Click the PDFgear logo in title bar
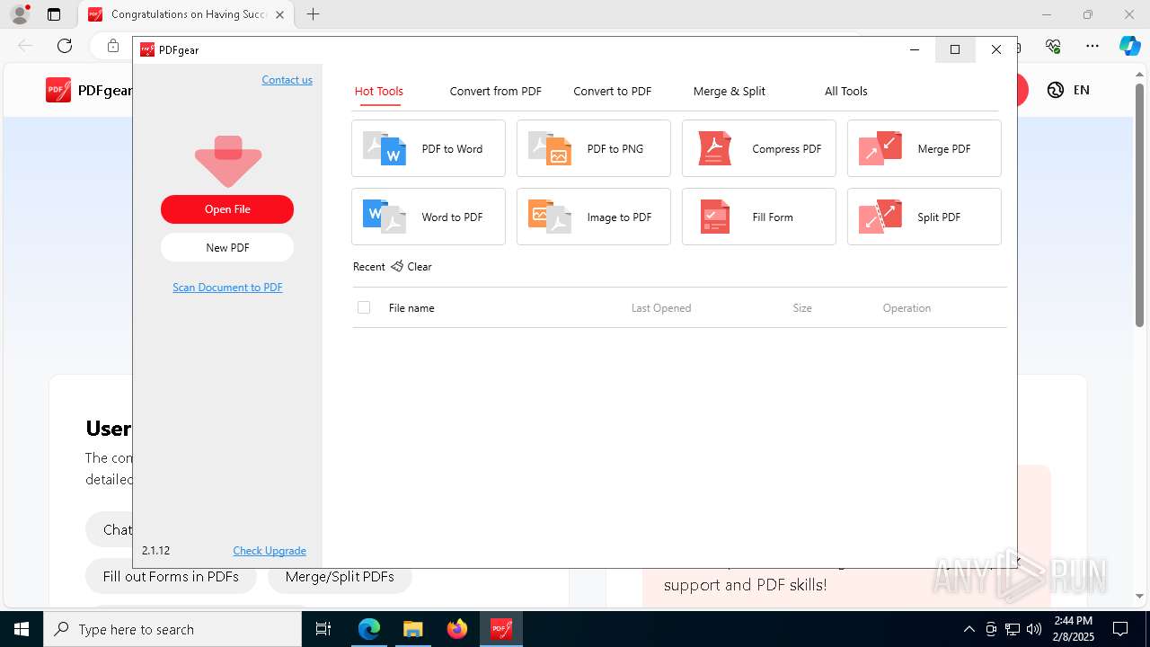1150x647 pixels. point(146,50)
